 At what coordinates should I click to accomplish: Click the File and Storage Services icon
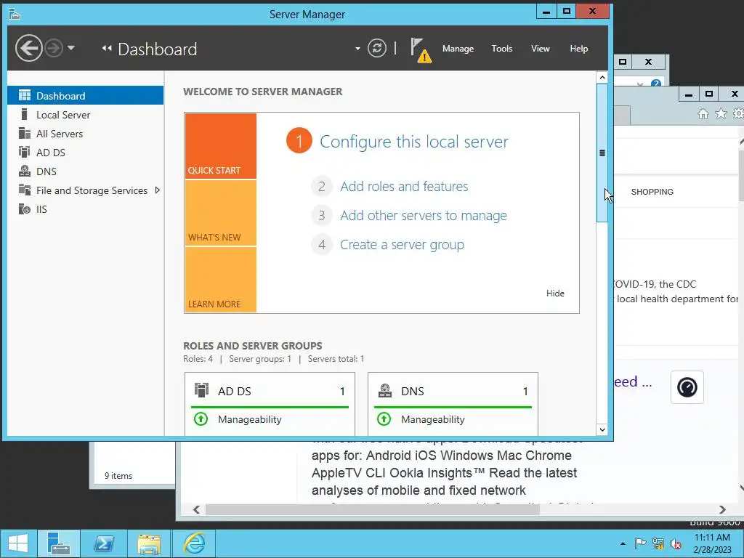point(24,190)
